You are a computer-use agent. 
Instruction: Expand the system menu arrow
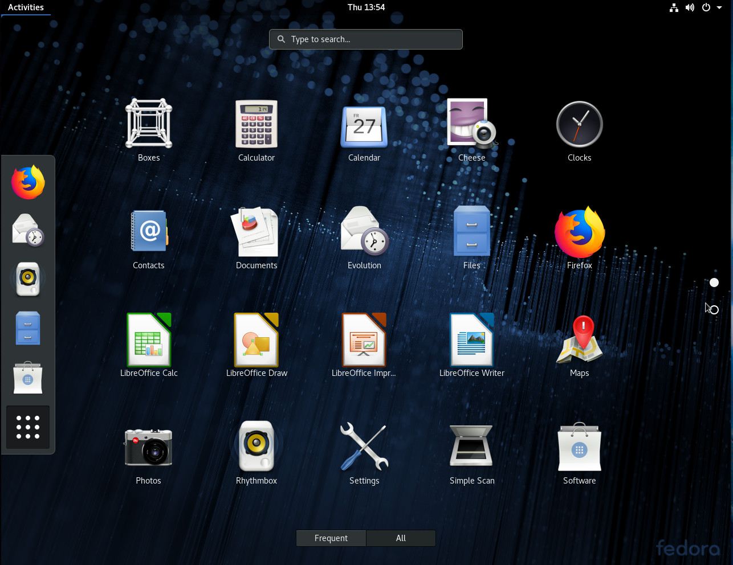point(719,7)
